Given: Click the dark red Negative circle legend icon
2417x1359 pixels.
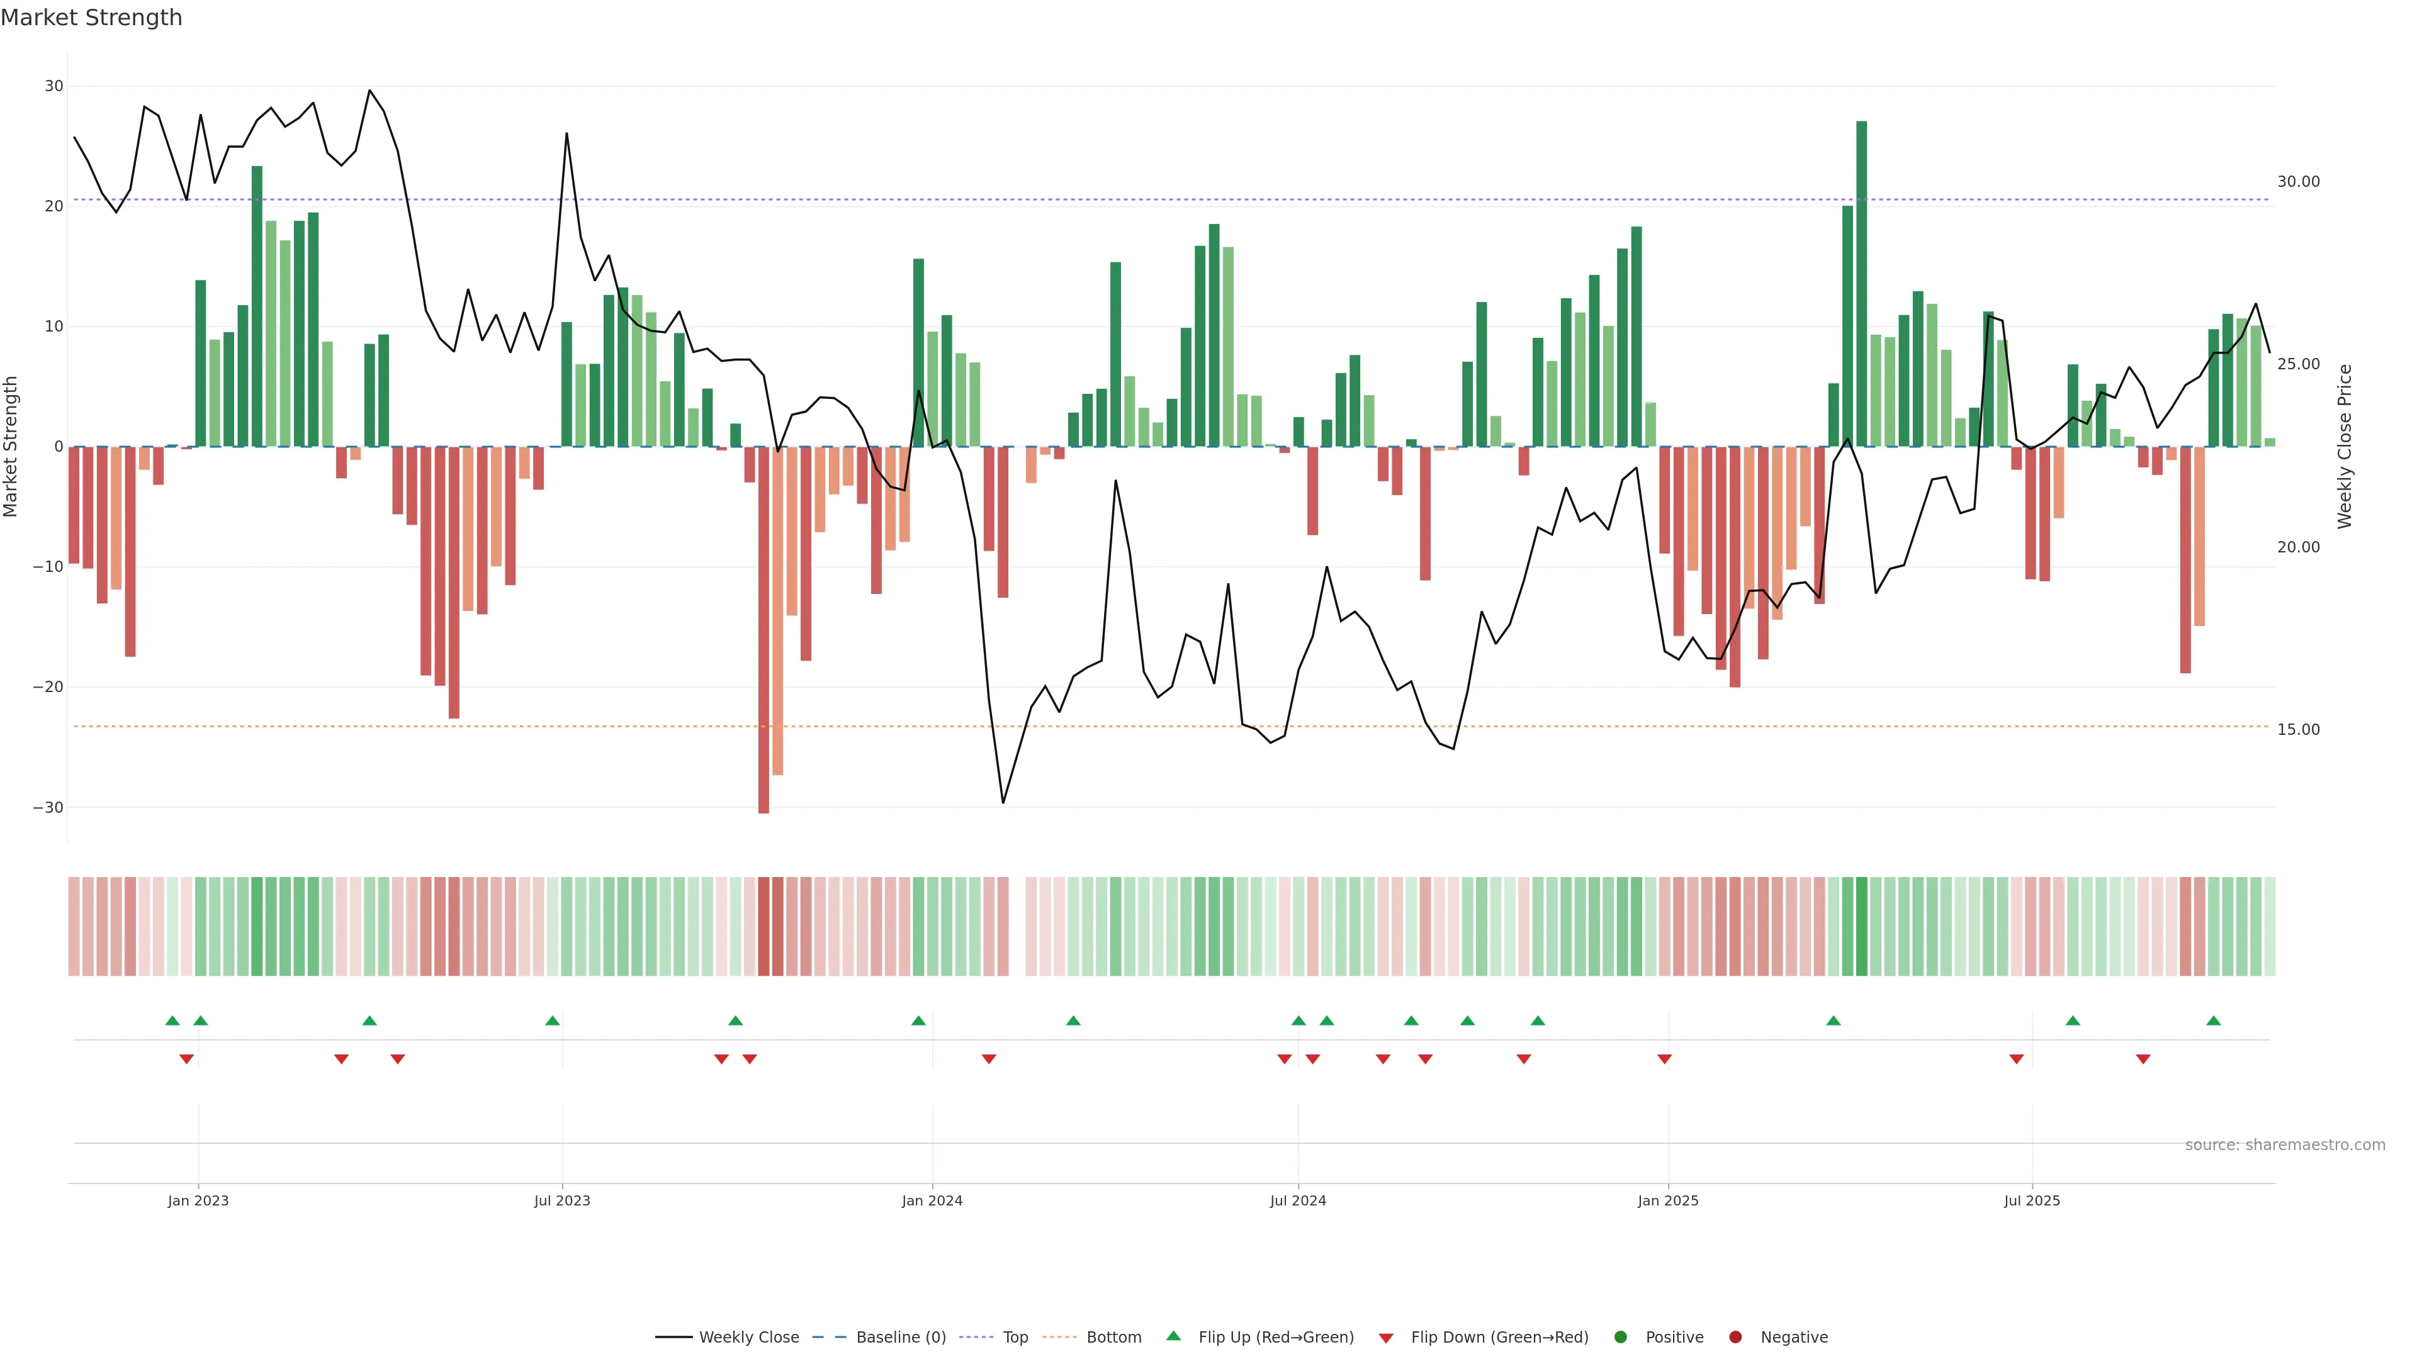Looking at the screenshot, I should pos(1735,1336).
